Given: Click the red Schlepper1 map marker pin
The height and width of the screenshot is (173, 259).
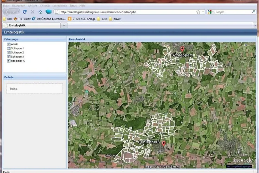Looking at the screenshot, I should coord(182,49).
